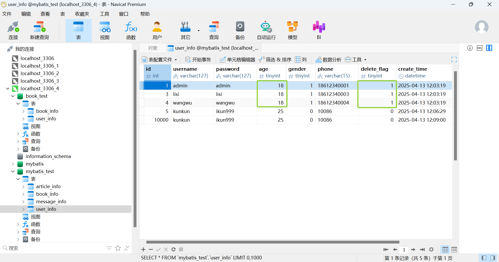Open the 收藏夹 menu
499x262 pixels.
pos(82,14)
